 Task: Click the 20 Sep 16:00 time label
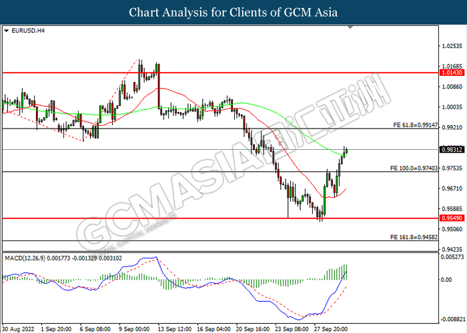pyautogui.click(x=253, y=329)
